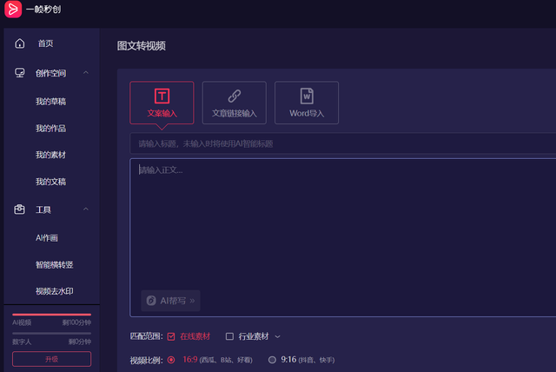The height and width of the screenshot is (372, 556).
Task: Click the 剩0分钟 text
Action: (x=79, y=342)
